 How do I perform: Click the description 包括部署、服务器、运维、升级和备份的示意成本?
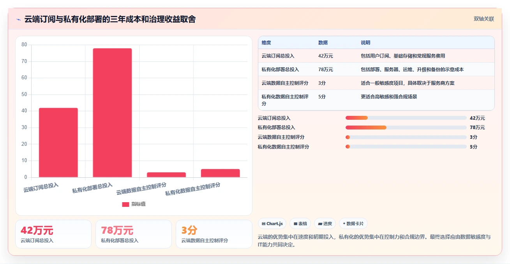tap(412, 70)
